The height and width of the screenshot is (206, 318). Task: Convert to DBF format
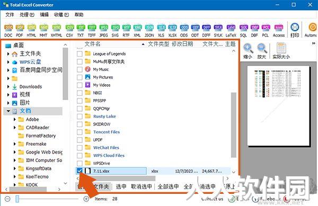pos(254,30)
